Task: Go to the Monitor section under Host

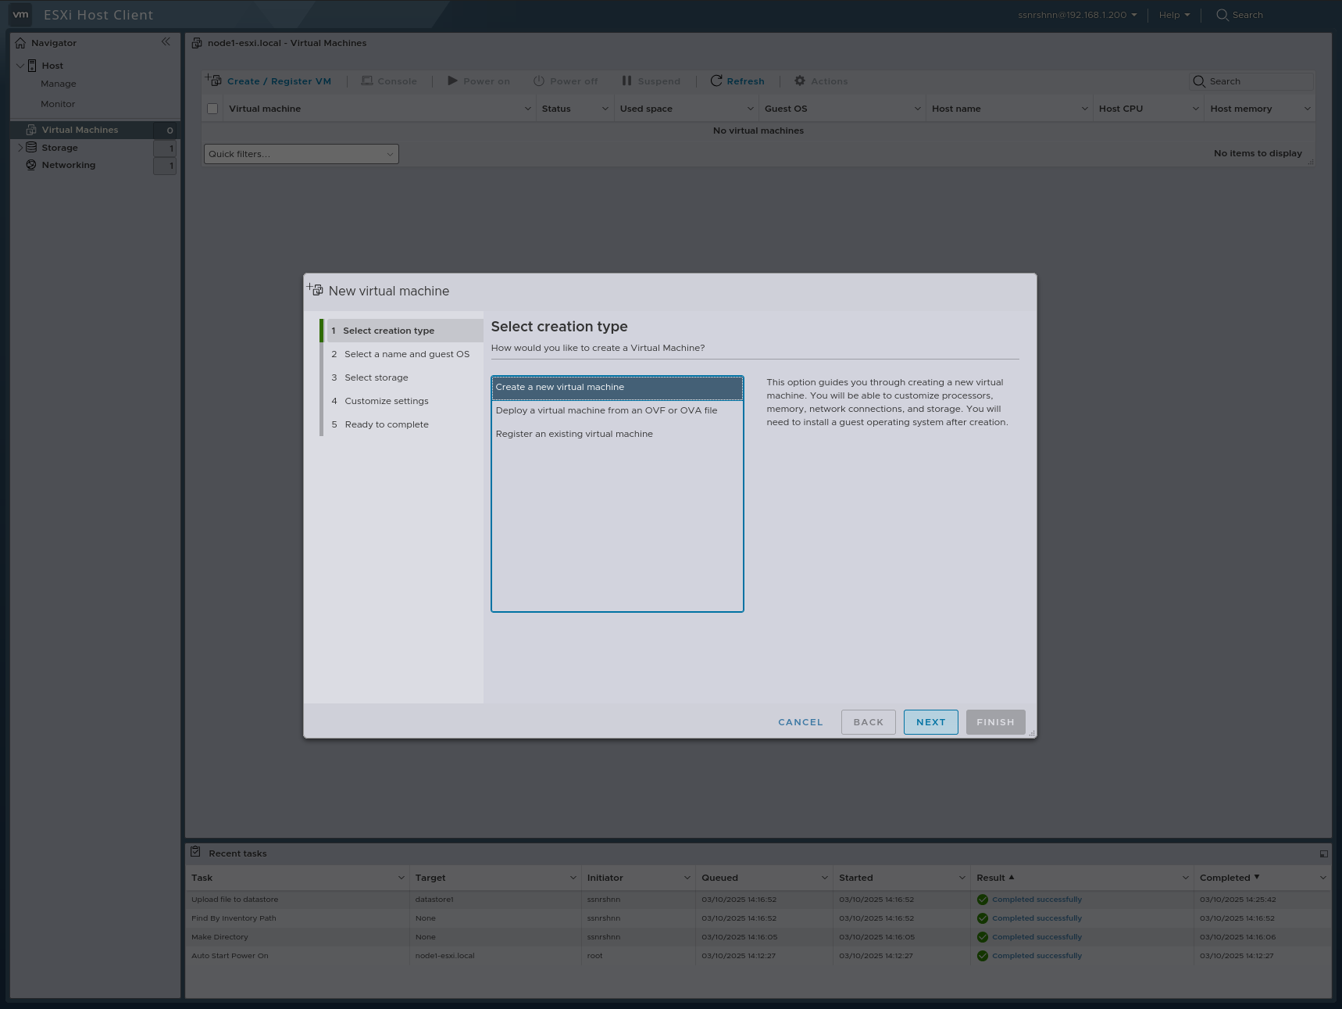Action: pos(58,103)
